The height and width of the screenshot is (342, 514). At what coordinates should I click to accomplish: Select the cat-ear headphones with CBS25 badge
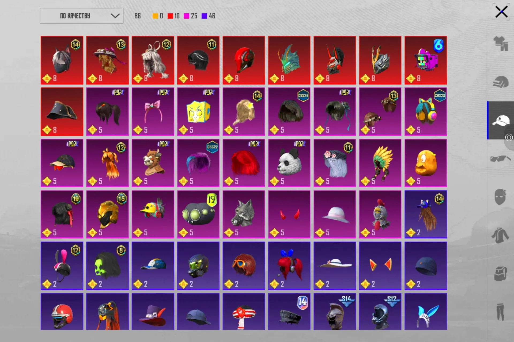426,112
